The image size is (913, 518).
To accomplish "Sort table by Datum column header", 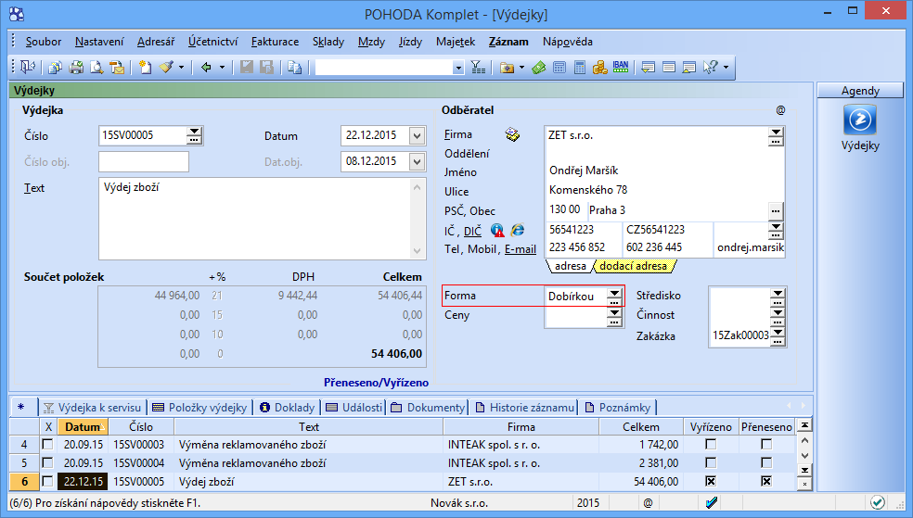I will click(84, 427).
